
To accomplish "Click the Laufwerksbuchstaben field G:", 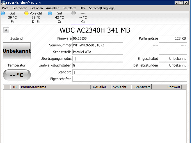I will click(98, 65).
